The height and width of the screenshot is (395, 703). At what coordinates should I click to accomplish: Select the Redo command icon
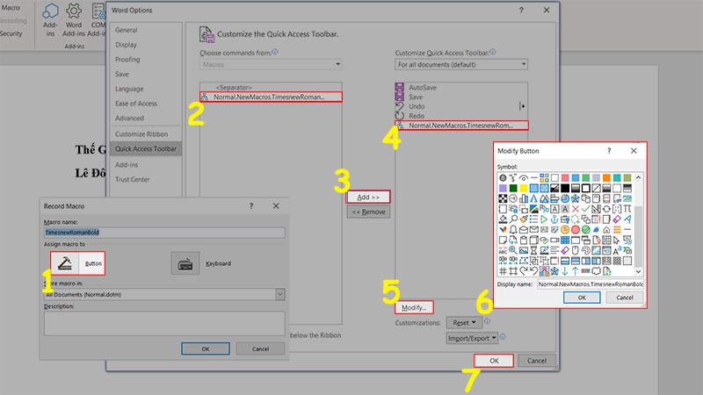tap(401, 116)
